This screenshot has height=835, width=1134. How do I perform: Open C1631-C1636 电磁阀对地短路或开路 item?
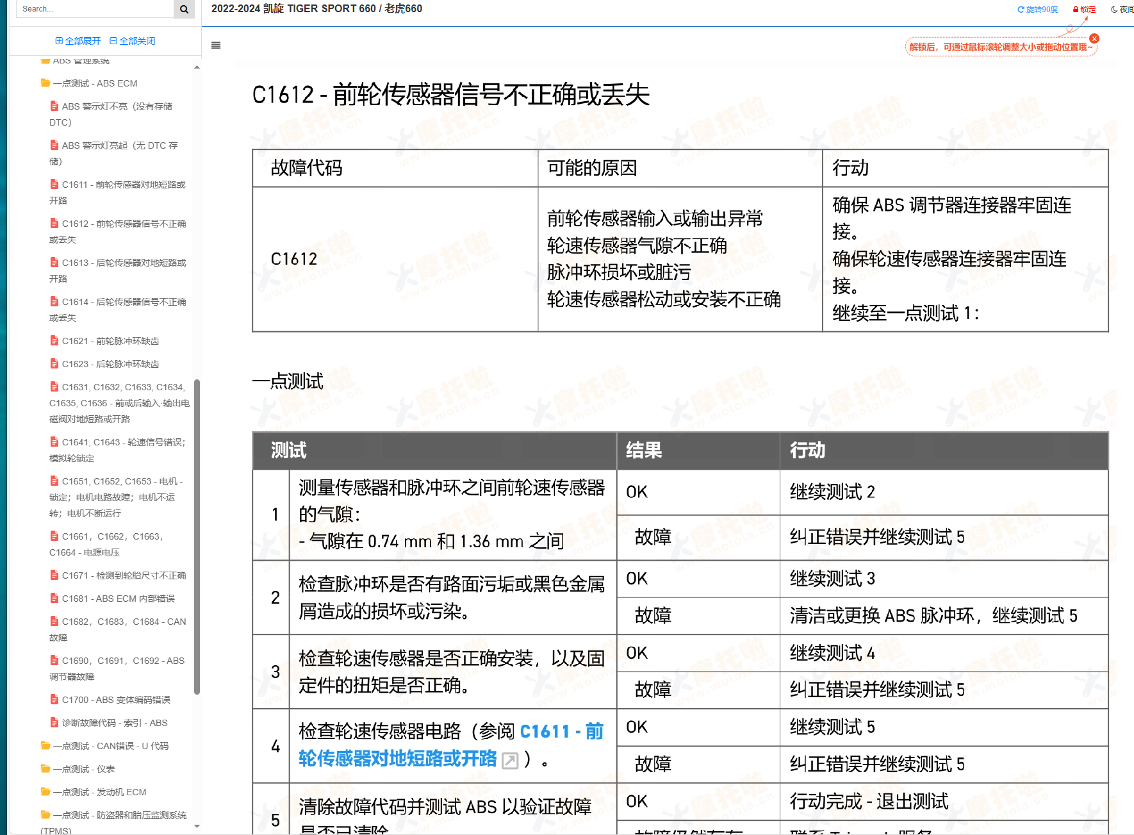tap(120, 403)
